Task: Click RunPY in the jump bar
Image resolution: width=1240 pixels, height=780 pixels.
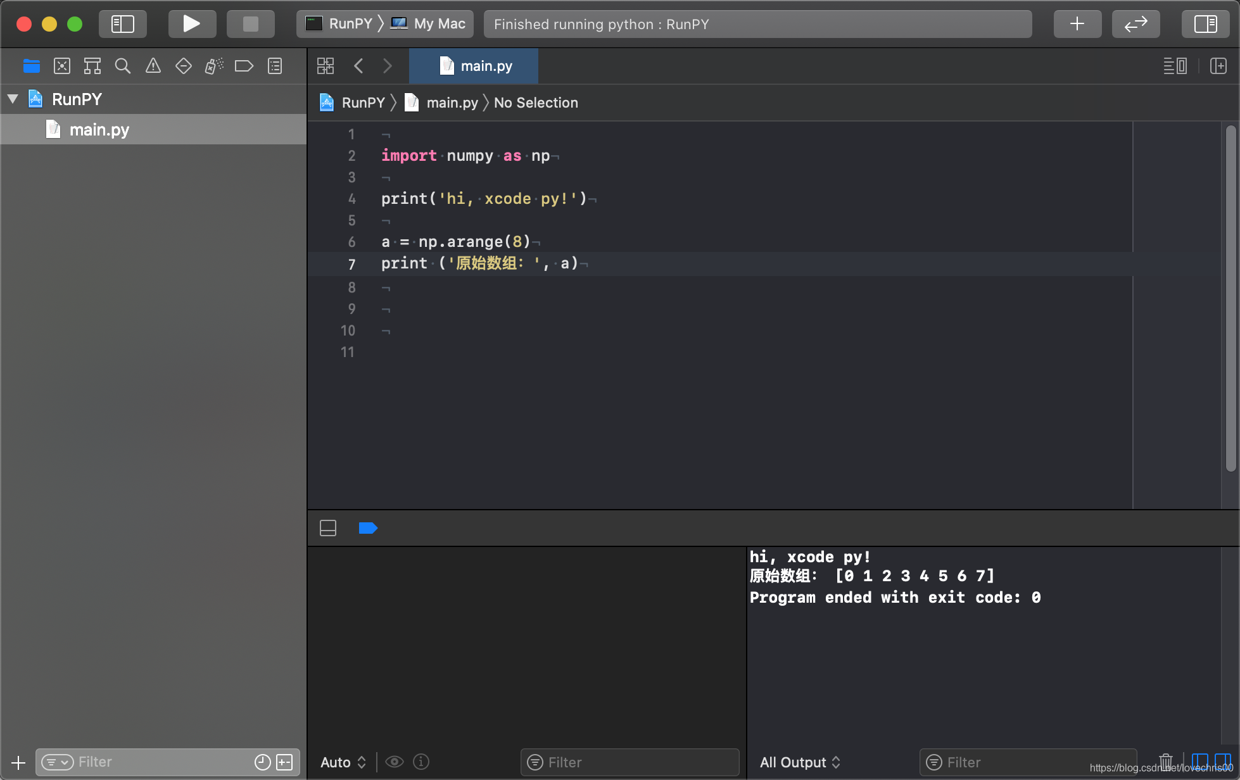Action: [x=353, y=103]
